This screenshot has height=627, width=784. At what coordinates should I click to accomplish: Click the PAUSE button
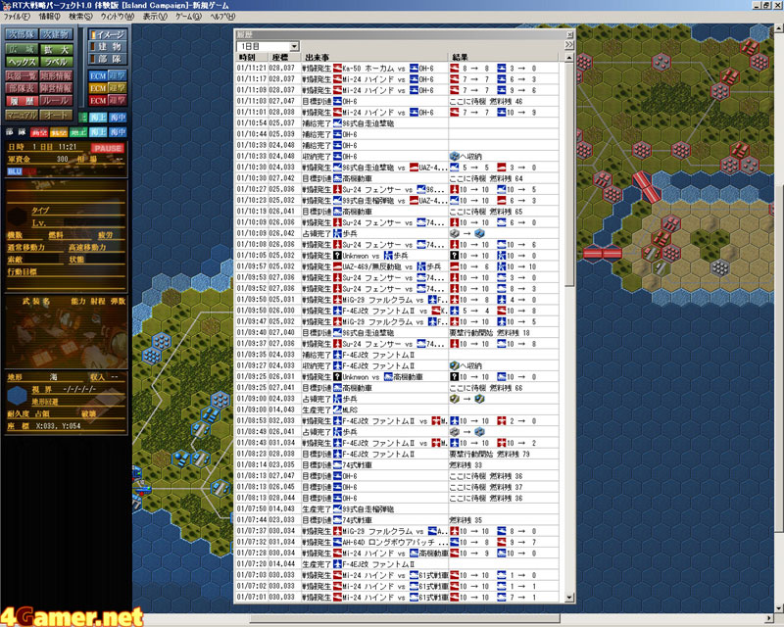[x=108, y=148]
